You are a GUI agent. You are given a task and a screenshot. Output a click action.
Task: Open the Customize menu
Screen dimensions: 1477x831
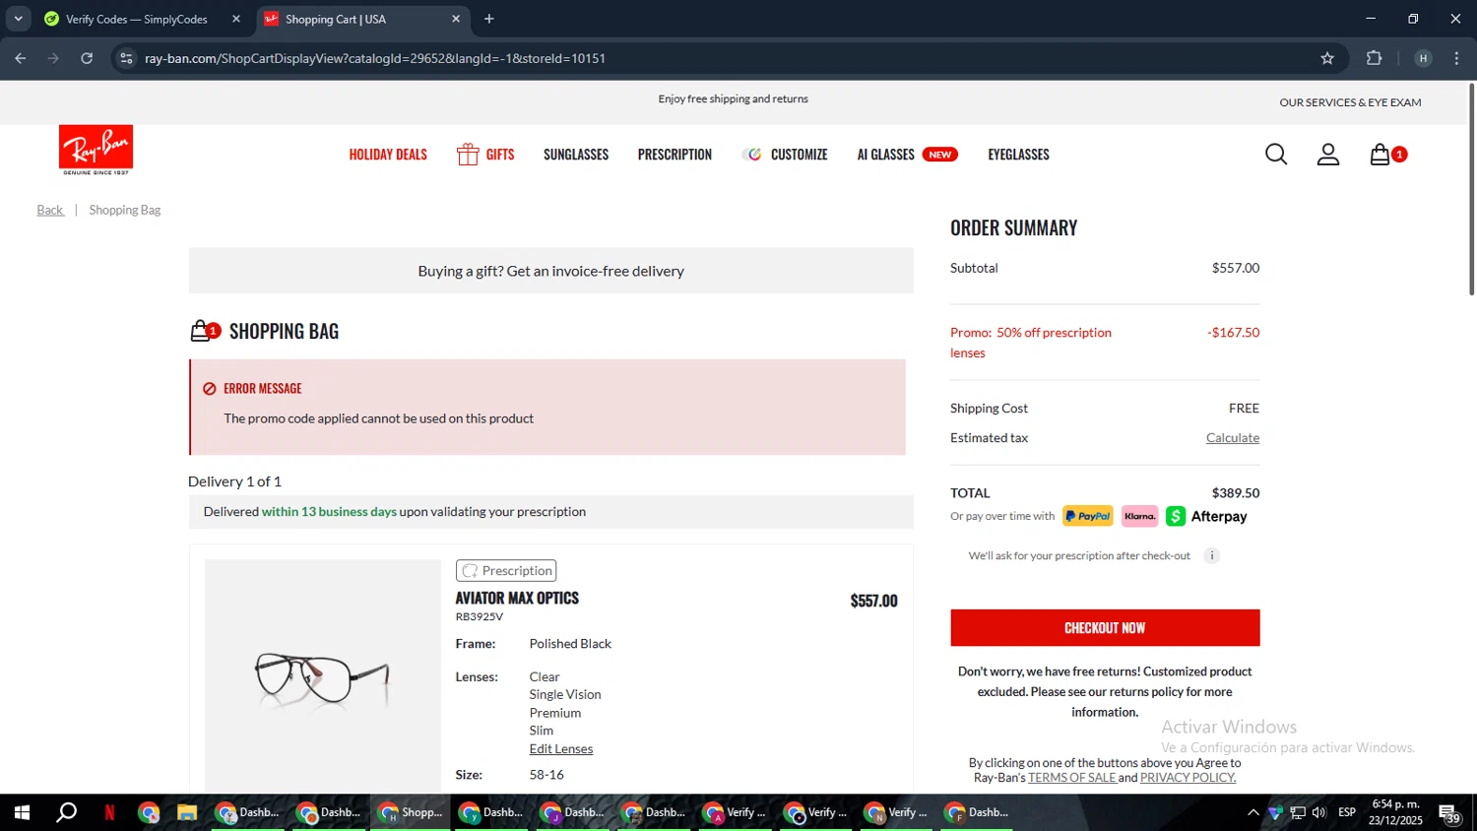pos(799,155)
